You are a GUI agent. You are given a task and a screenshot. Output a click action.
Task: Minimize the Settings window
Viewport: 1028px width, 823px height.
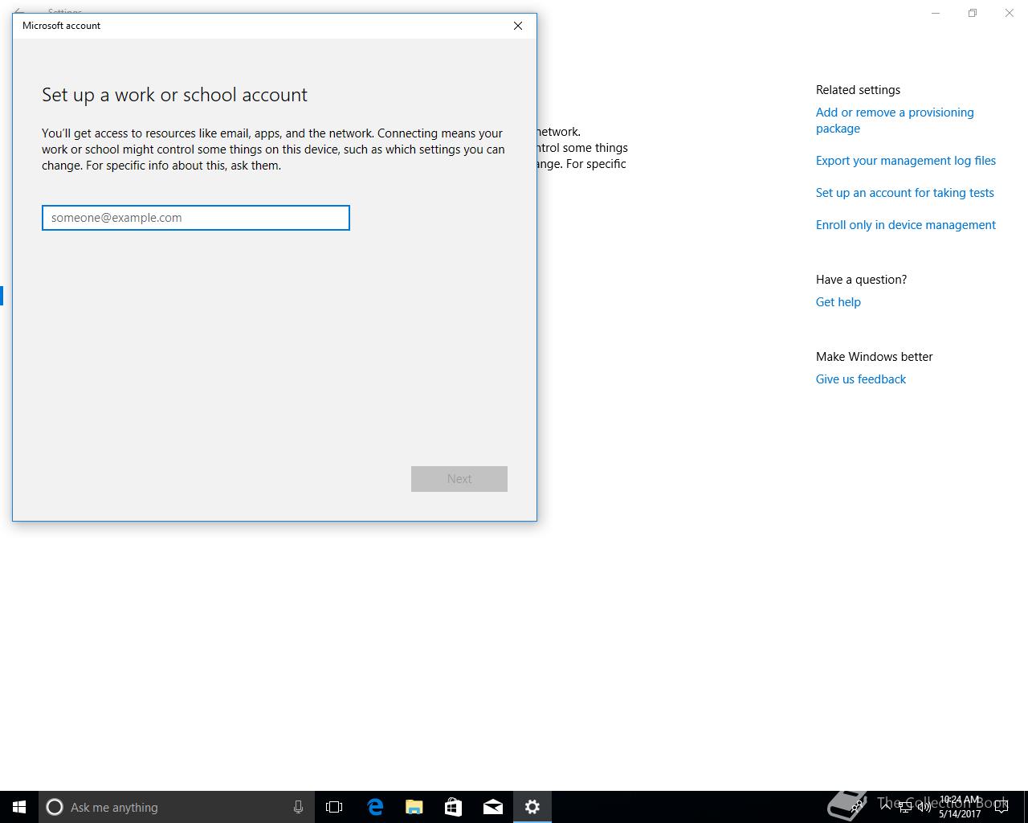tap(936, 13)
